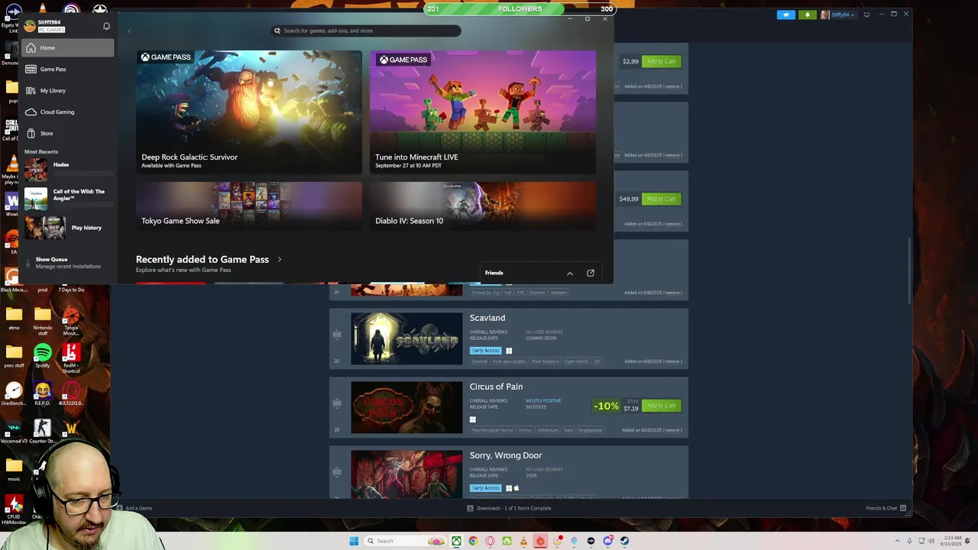Open Steam Friends & Chat

[x=886, y=508]
